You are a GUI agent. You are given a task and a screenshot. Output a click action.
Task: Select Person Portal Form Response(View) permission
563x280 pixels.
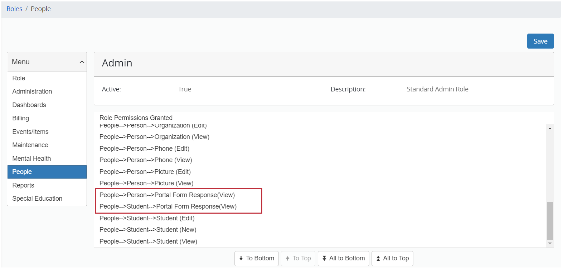pos(167,195)
